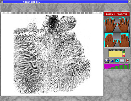This screenshot has width=131, height=101.
Task: Select right hand in fingers panel
Action: (123, 24)
